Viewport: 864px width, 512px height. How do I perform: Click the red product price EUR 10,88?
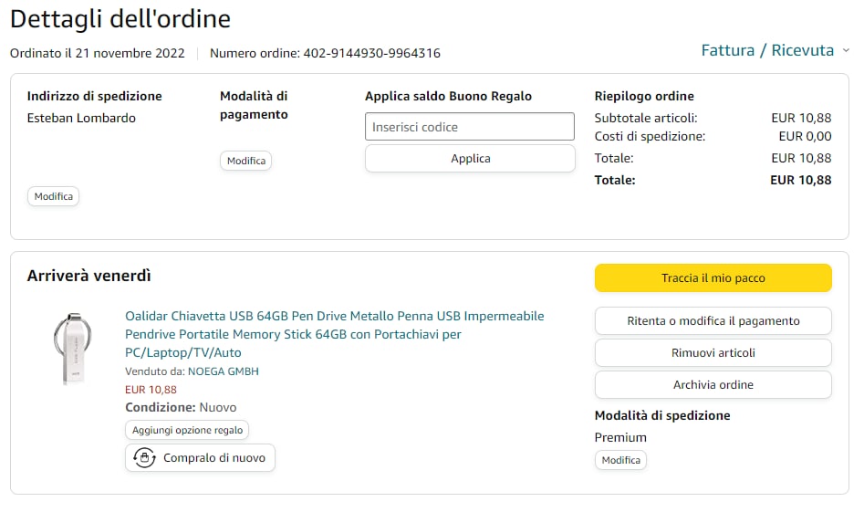151,390
